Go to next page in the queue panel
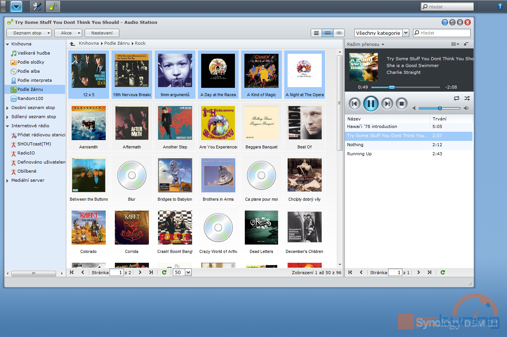Screen dimensions: 507x337 point(419,272)
